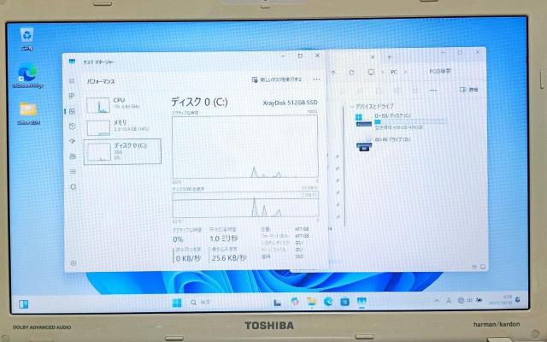Select ディスク 0 (C:) performance entry
This screenshot has width=547, height=342.
click(122, 151)
